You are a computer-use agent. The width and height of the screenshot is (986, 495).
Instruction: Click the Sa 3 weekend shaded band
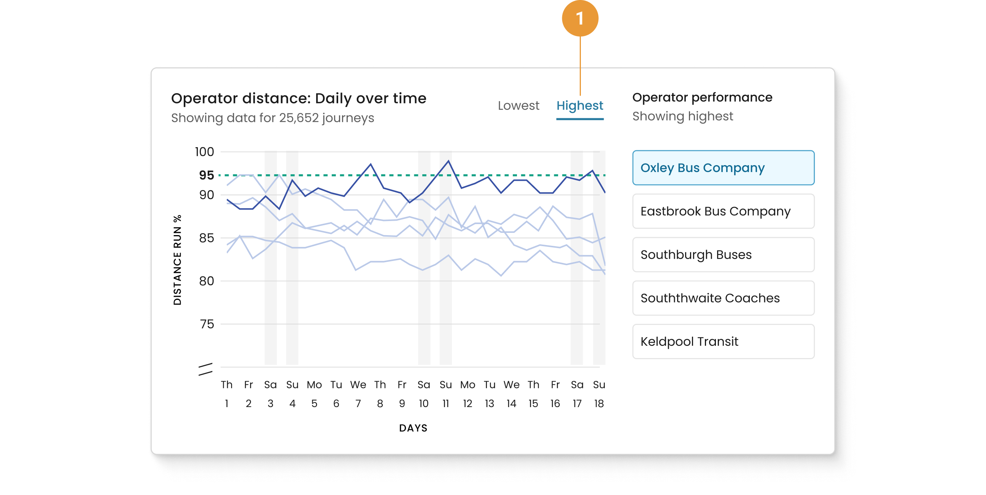click(x=270, y=306)
